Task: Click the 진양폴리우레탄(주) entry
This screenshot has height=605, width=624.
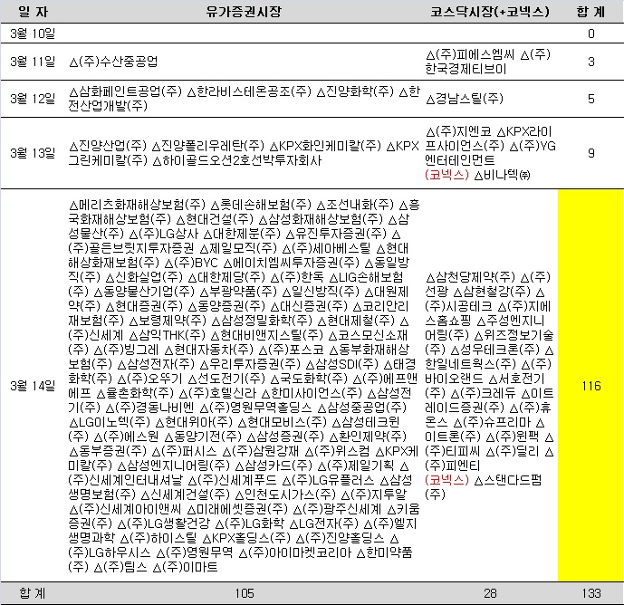Action: tap(208, 146)
